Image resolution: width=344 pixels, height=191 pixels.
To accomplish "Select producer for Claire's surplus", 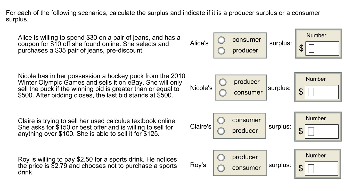I will pos(220,131).
